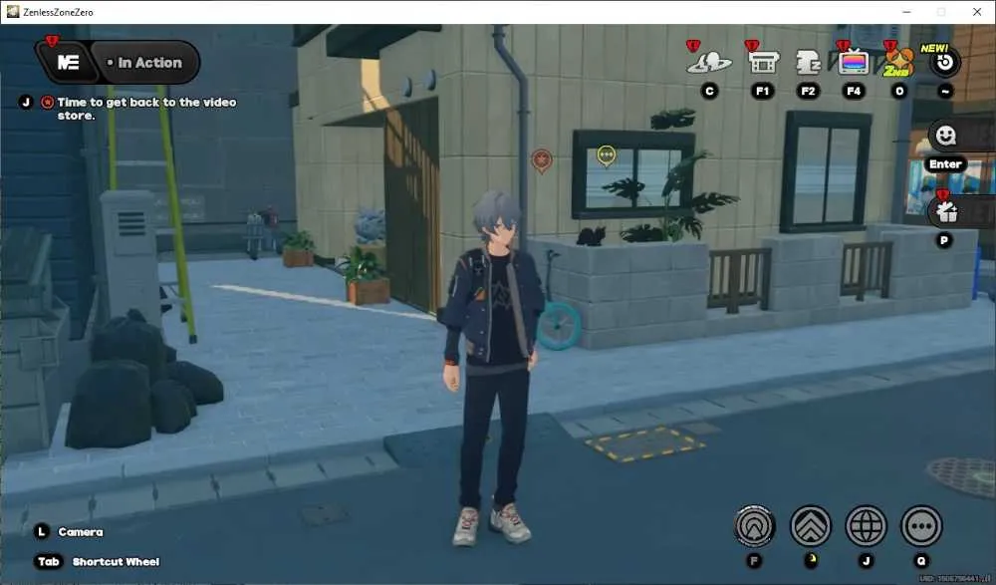Close the ZenlessZoneZero window
Image resolution: width=996 pixels, height=585 pixels.
[977, 12]
